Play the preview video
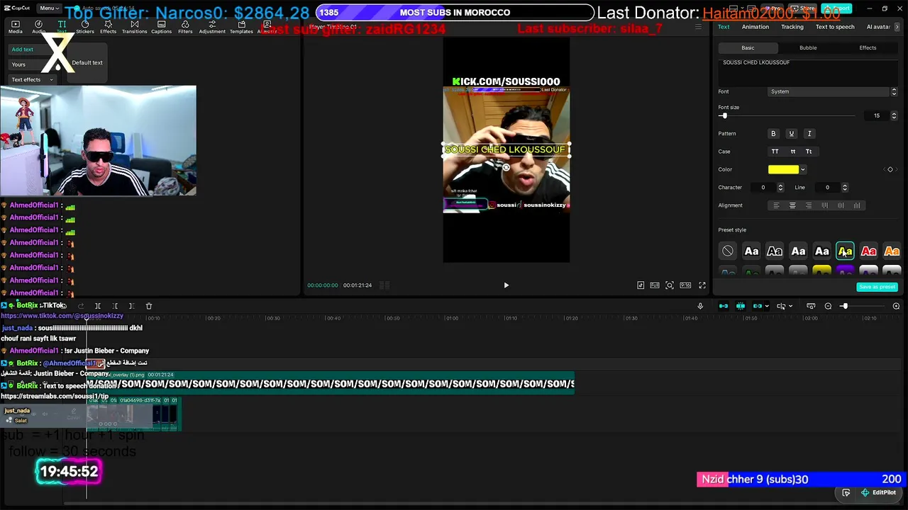This screenshot has height=510, width=908. [x=506, y=285]
